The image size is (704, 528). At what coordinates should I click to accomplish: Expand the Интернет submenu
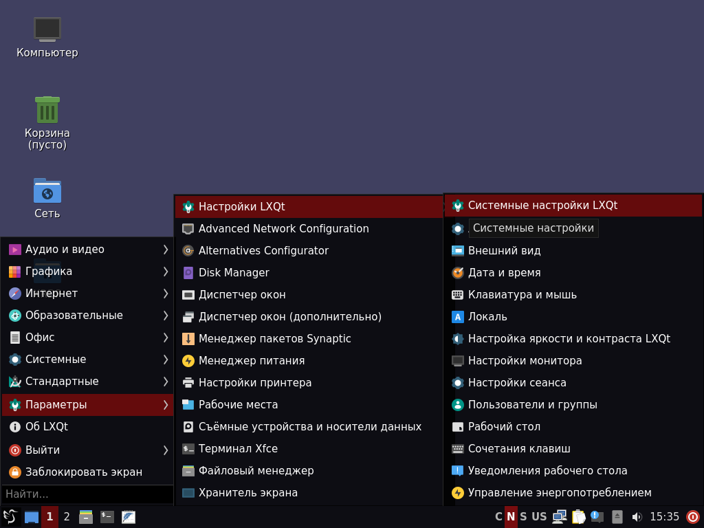[87, 293]
